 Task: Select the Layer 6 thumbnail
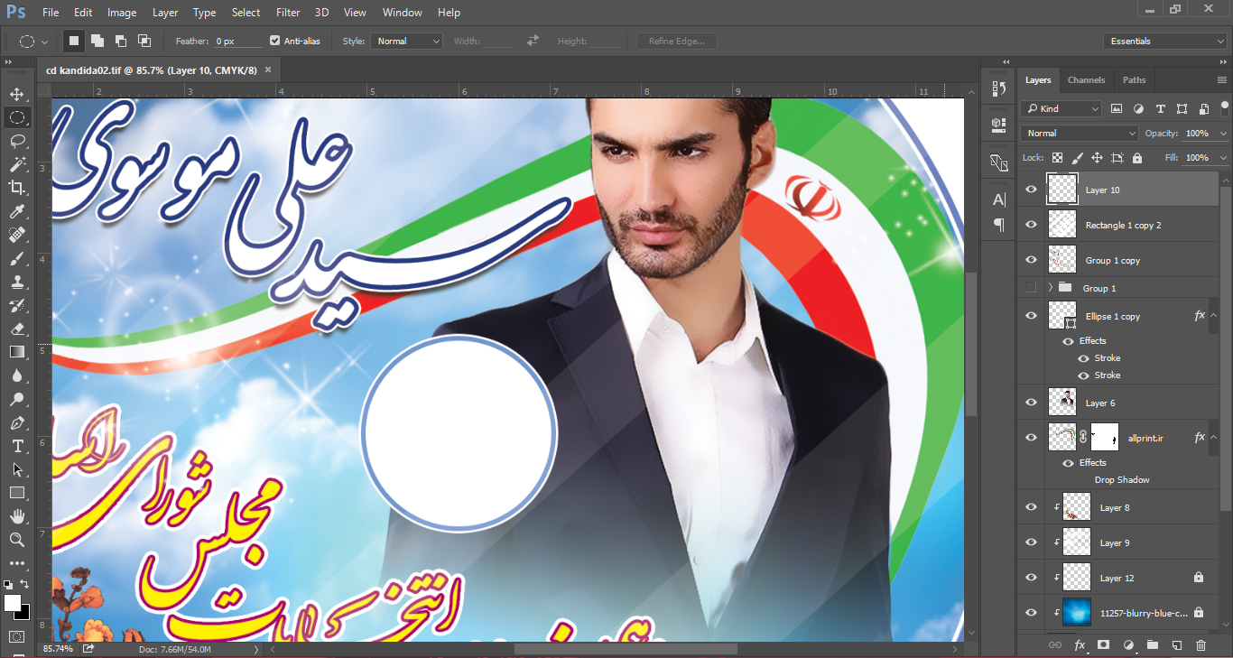pos(1062,403)
